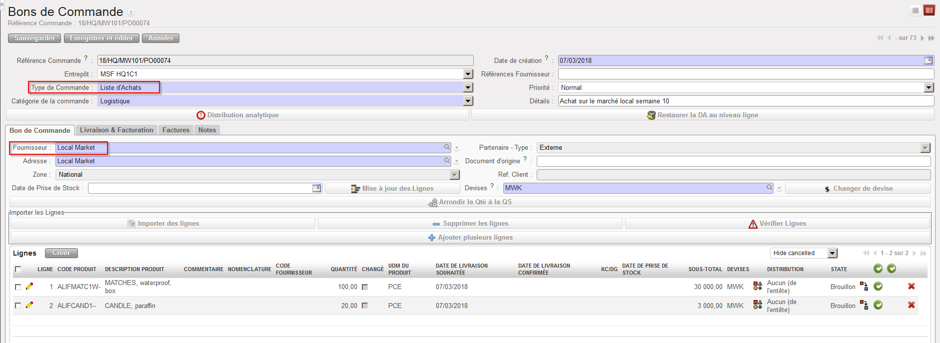The height and width of the screenshot is (343, 940).
Task: Click the Sauvegarder button
Action: click(x=34, y=38)
